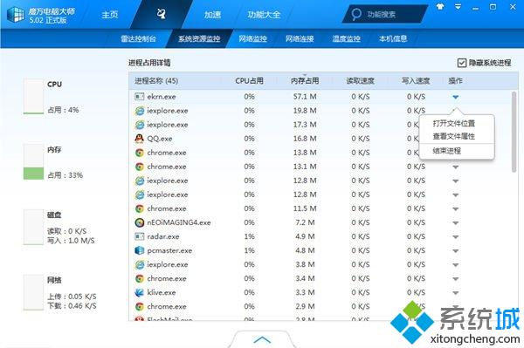Sort by the 写入速度 column header
The image size is (524, 348).
[416, 81]
